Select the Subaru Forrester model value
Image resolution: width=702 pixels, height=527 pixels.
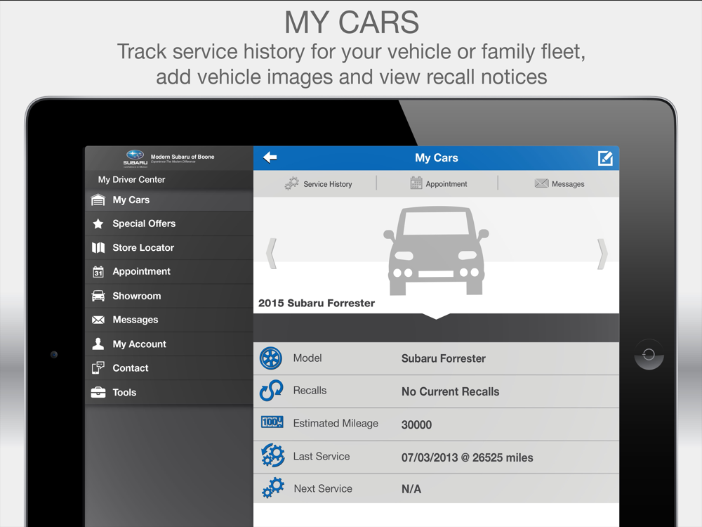point(443,358)
